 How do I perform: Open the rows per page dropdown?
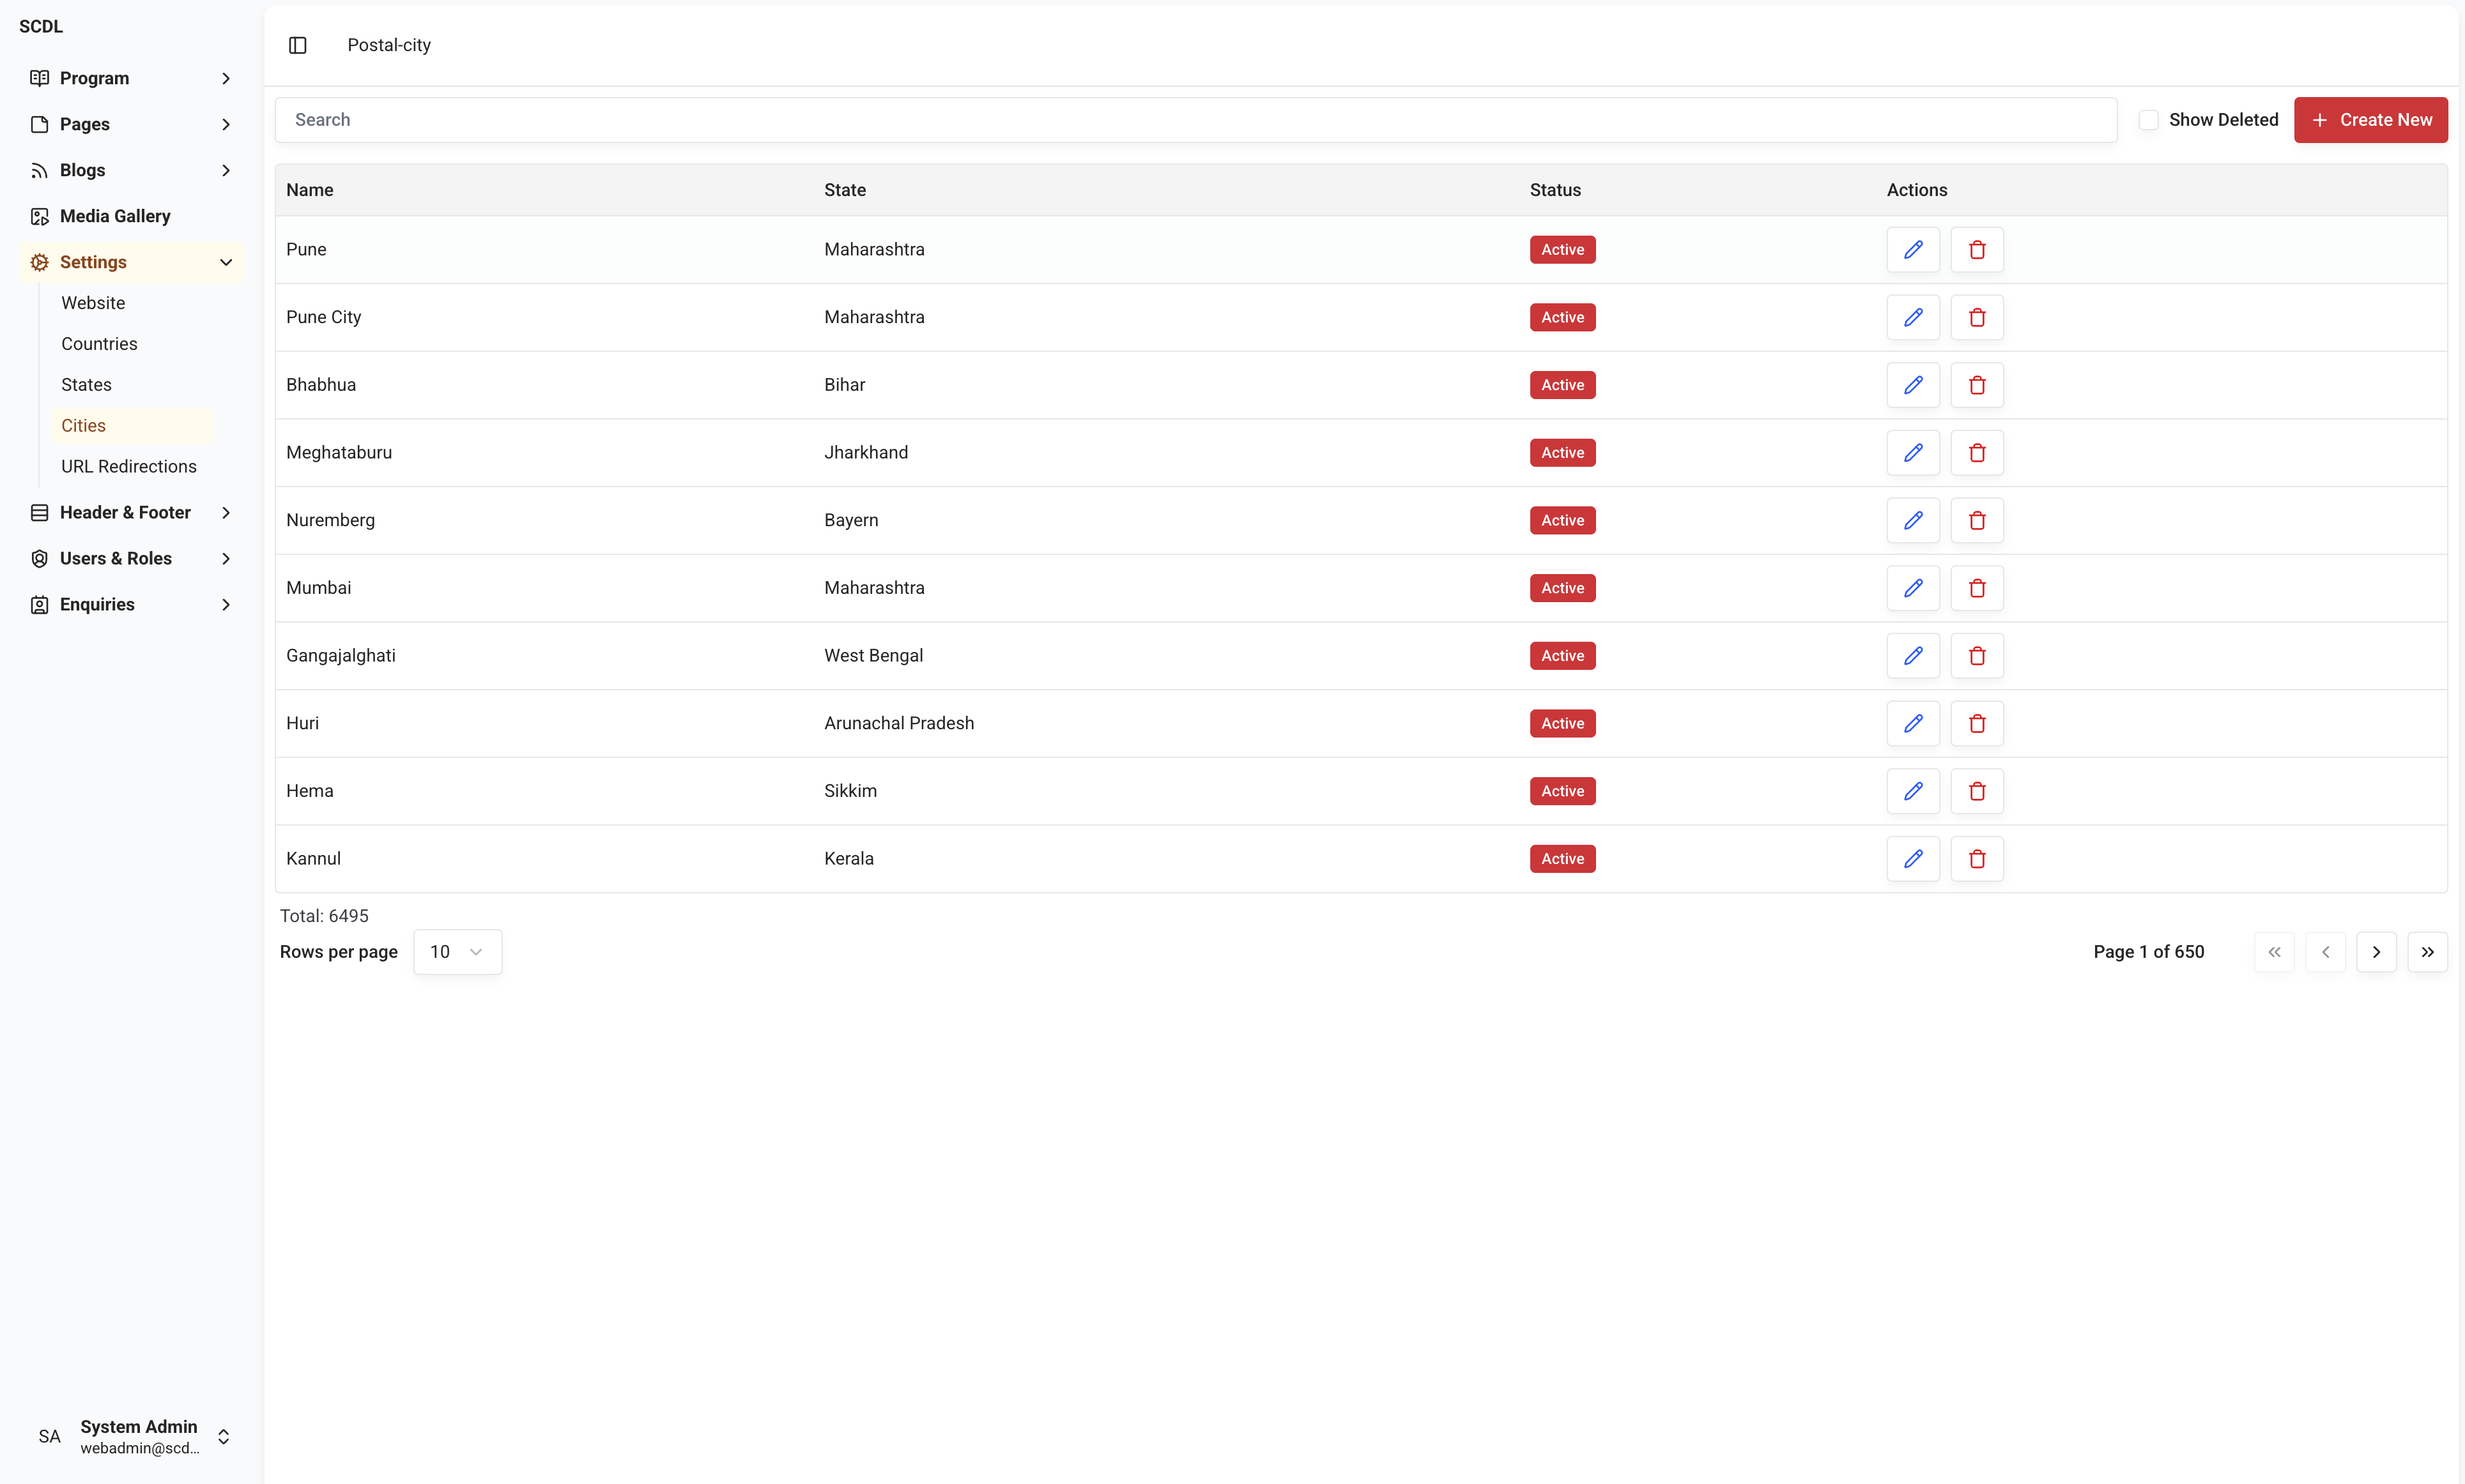(457, 952)
